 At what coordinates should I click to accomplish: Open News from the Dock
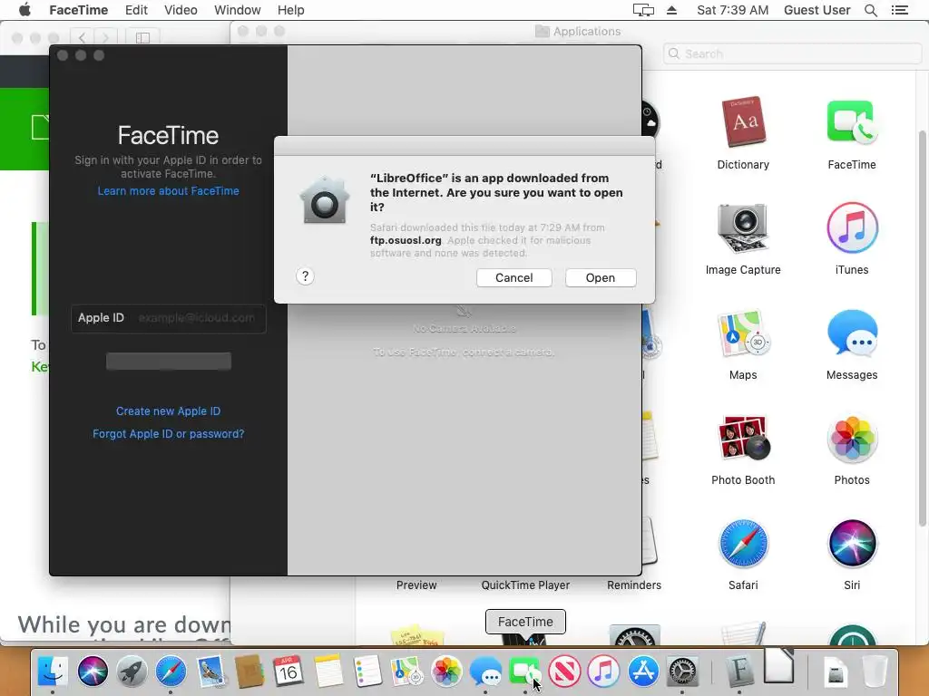pyautogui.click(x=564, y=672)
